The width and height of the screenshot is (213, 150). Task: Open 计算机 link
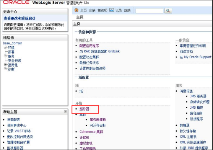pos(84,137)
